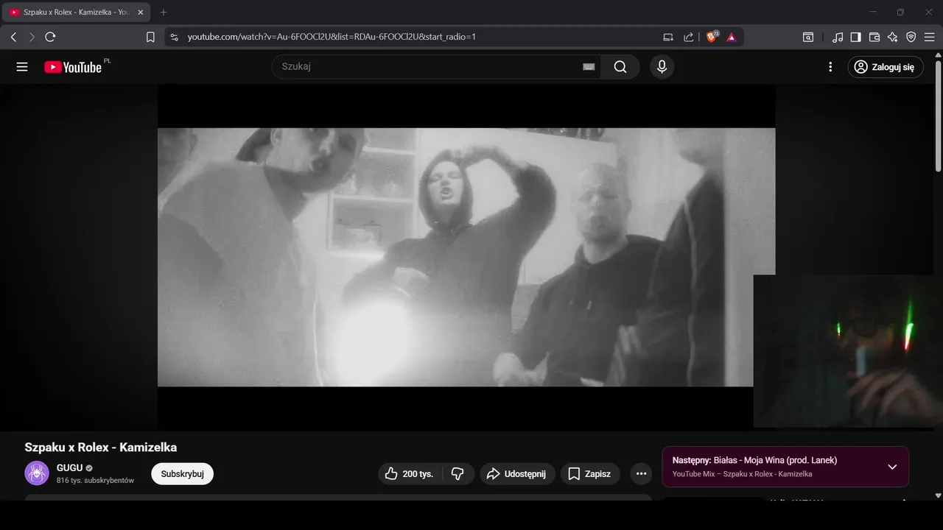Open the Brave Wallet icon
Screen dimensions: 943x530
pos(874,37)
